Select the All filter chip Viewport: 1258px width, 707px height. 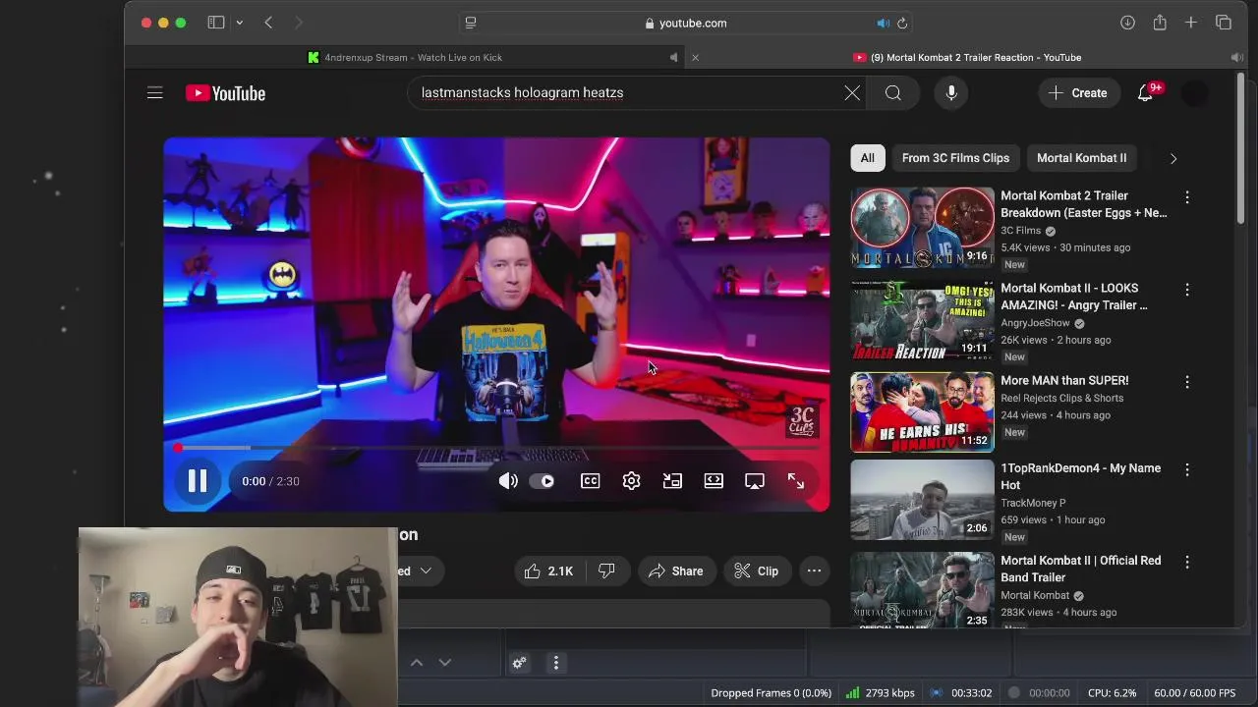click(867, 158)
